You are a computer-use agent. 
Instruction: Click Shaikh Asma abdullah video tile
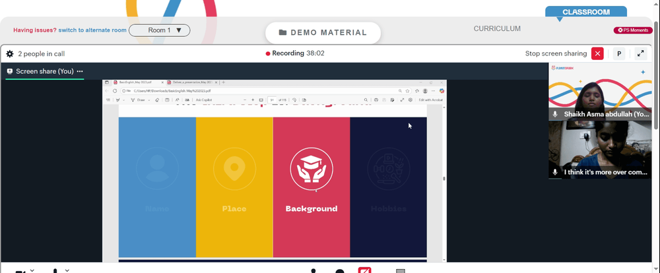600,92
